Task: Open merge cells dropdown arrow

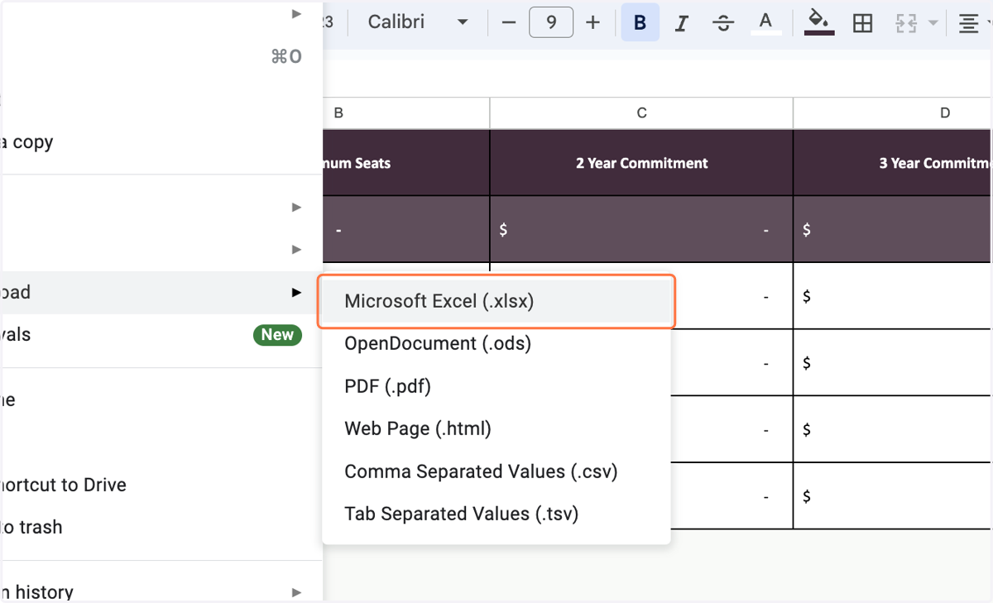Action: (933, 23)
